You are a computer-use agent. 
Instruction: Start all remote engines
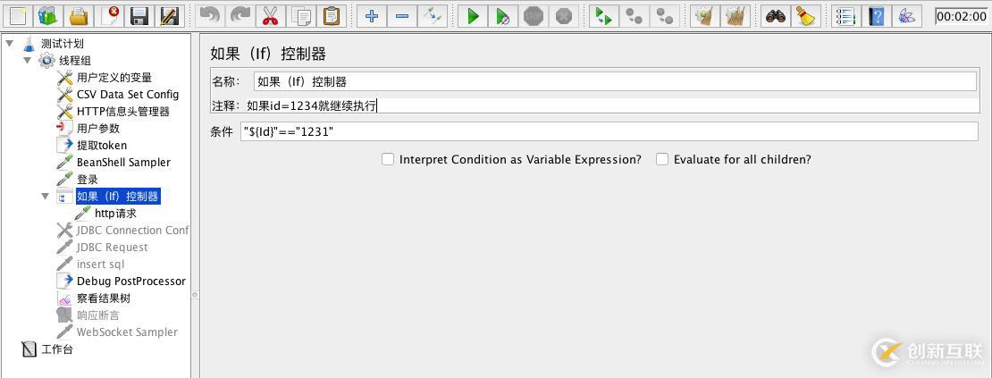[604, 16]
